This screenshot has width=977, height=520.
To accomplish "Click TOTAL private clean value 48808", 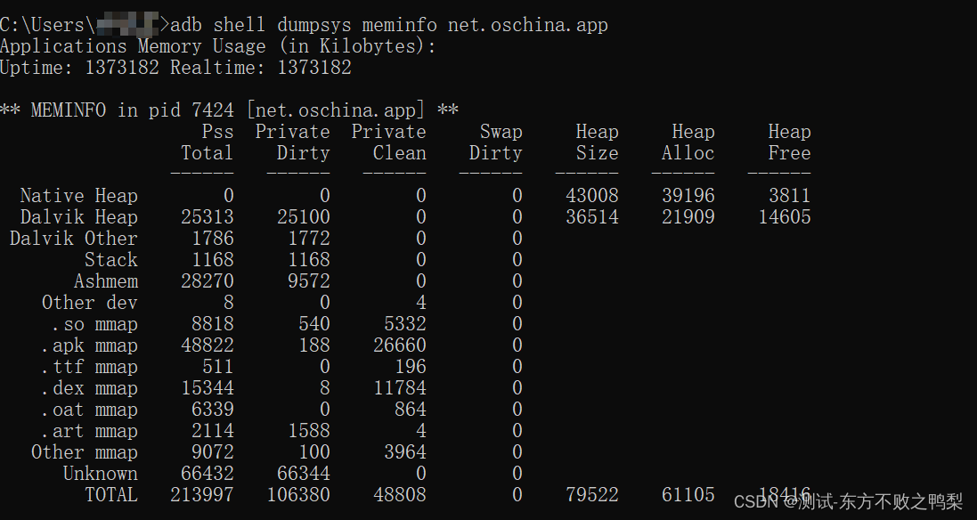I will click(x=400, y=495).
